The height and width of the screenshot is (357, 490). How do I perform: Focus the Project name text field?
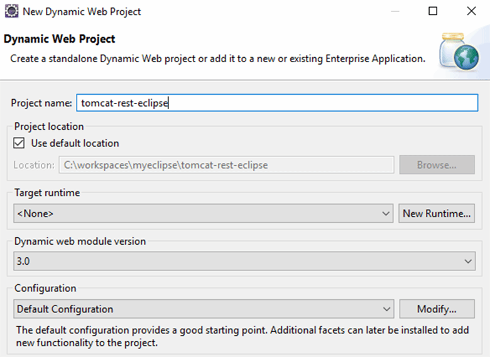point(277,103)
